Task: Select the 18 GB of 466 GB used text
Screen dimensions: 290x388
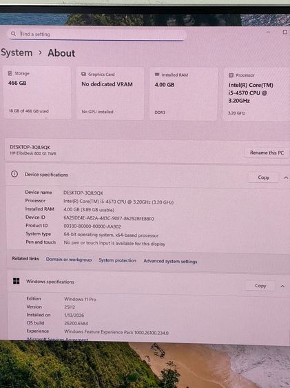Action: 29,111
